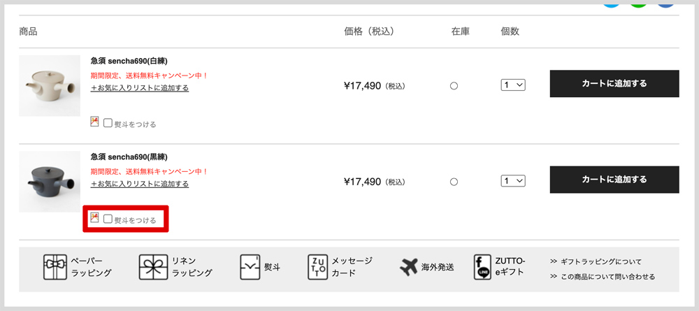Open quantity dropdown for white teapot
The width and height of the screenshot is (699, 311).
pyautogui.click(x=513, y=85)
